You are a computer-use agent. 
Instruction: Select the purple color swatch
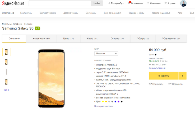pyautogui.click(x=119, y=102)
